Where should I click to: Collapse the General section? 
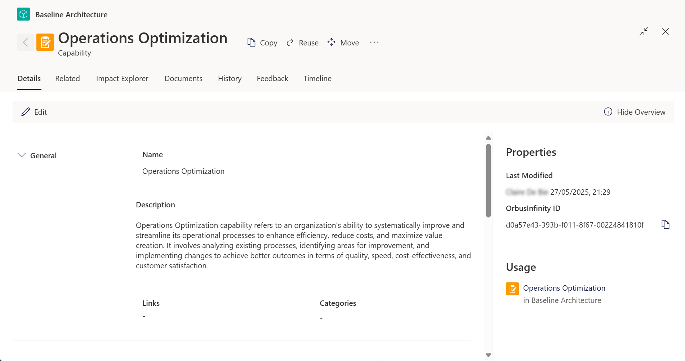22,155
